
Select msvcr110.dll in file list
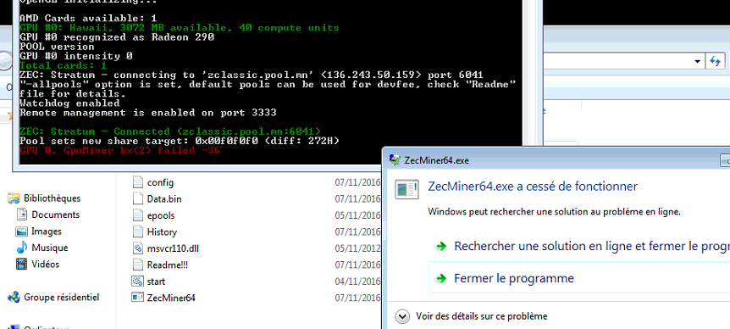174,248
